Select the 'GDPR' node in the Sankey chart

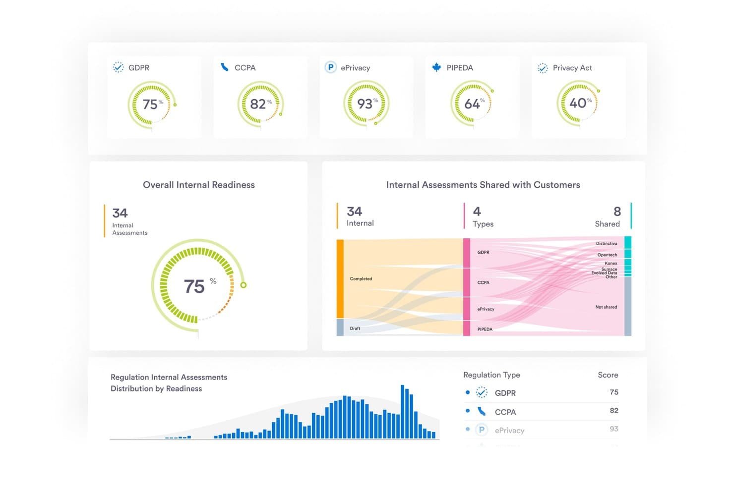pyautogui.click(x=467, y=253)
